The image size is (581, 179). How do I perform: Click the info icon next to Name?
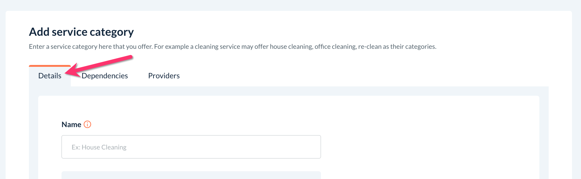pos(88,124)
